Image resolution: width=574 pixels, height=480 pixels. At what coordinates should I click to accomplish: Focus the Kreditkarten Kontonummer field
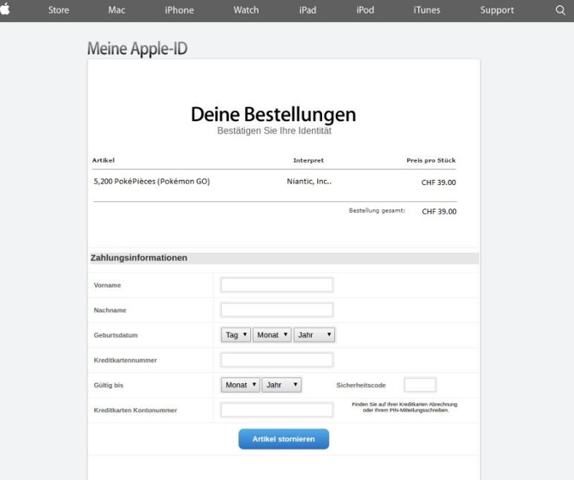pyautogui.click(x=276, y=410)
